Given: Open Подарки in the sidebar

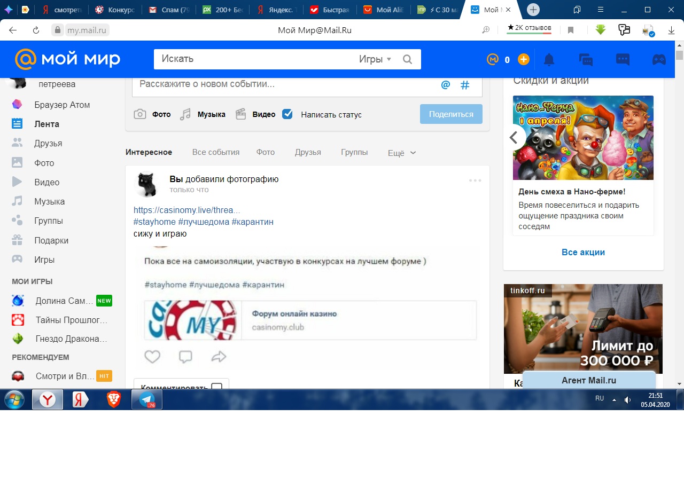Looking at the screenshot, I should pos(40,240).
